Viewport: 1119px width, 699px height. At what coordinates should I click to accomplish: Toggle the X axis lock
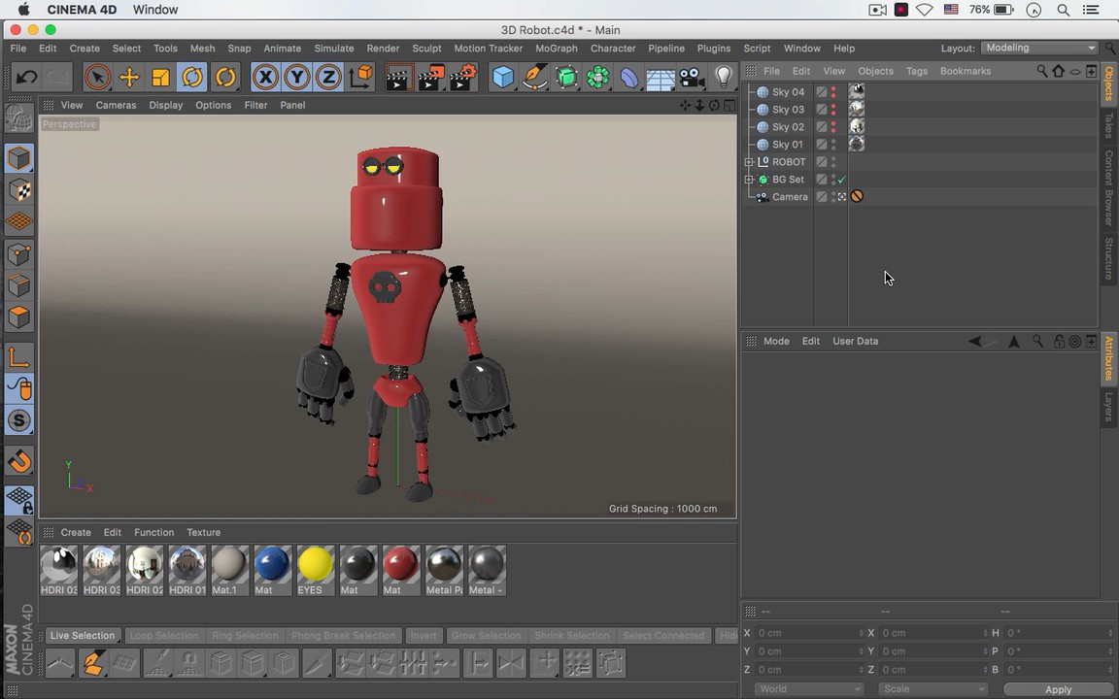(265, 78)
